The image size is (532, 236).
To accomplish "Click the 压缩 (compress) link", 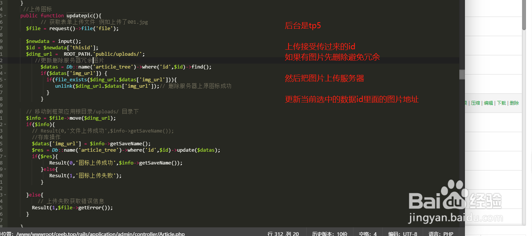I will click(475, 103).
